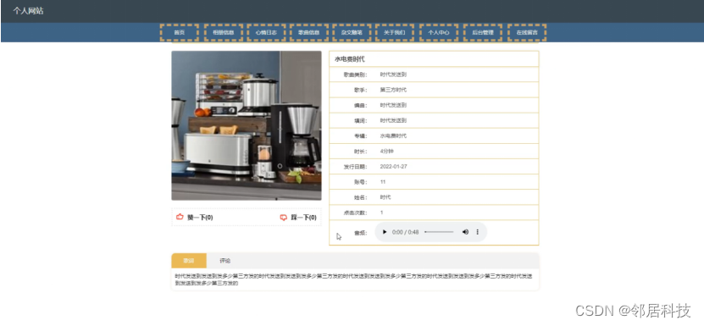
Task: Click the release date 2022-01-27
Action: pos(394,167)
